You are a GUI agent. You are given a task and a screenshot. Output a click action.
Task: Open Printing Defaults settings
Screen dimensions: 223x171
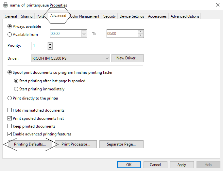pyautogui.click(x=30, y=144)
